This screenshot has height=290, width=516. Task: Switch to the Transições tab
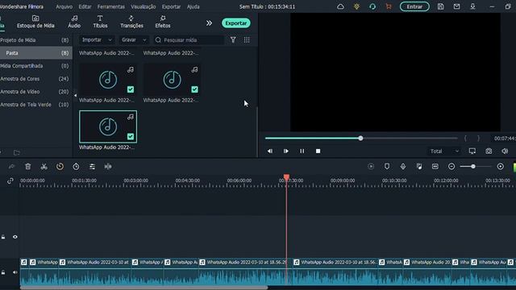(131, 22)
